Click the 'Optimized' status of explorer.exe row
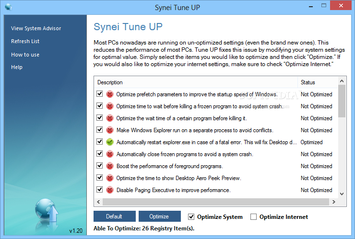Image resolution: width=355 pixels, height=239 pixels. click(x=311, y=142)
